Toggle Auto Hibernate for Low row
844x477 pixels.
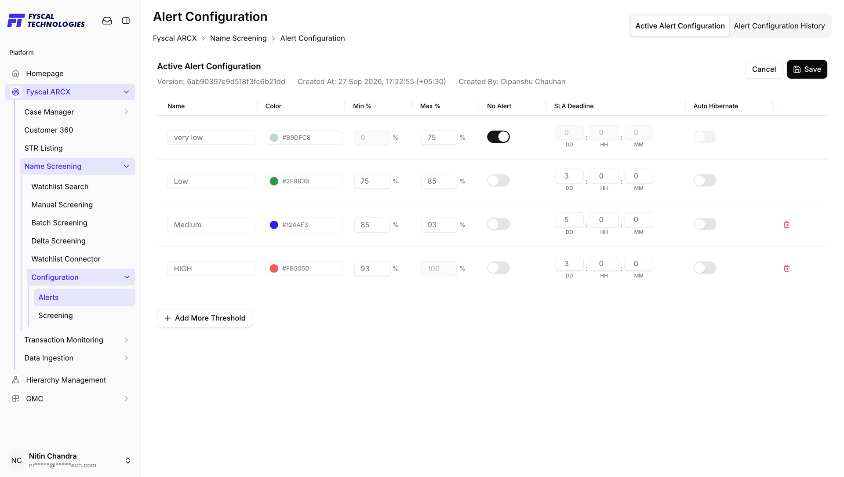(705, 180)
